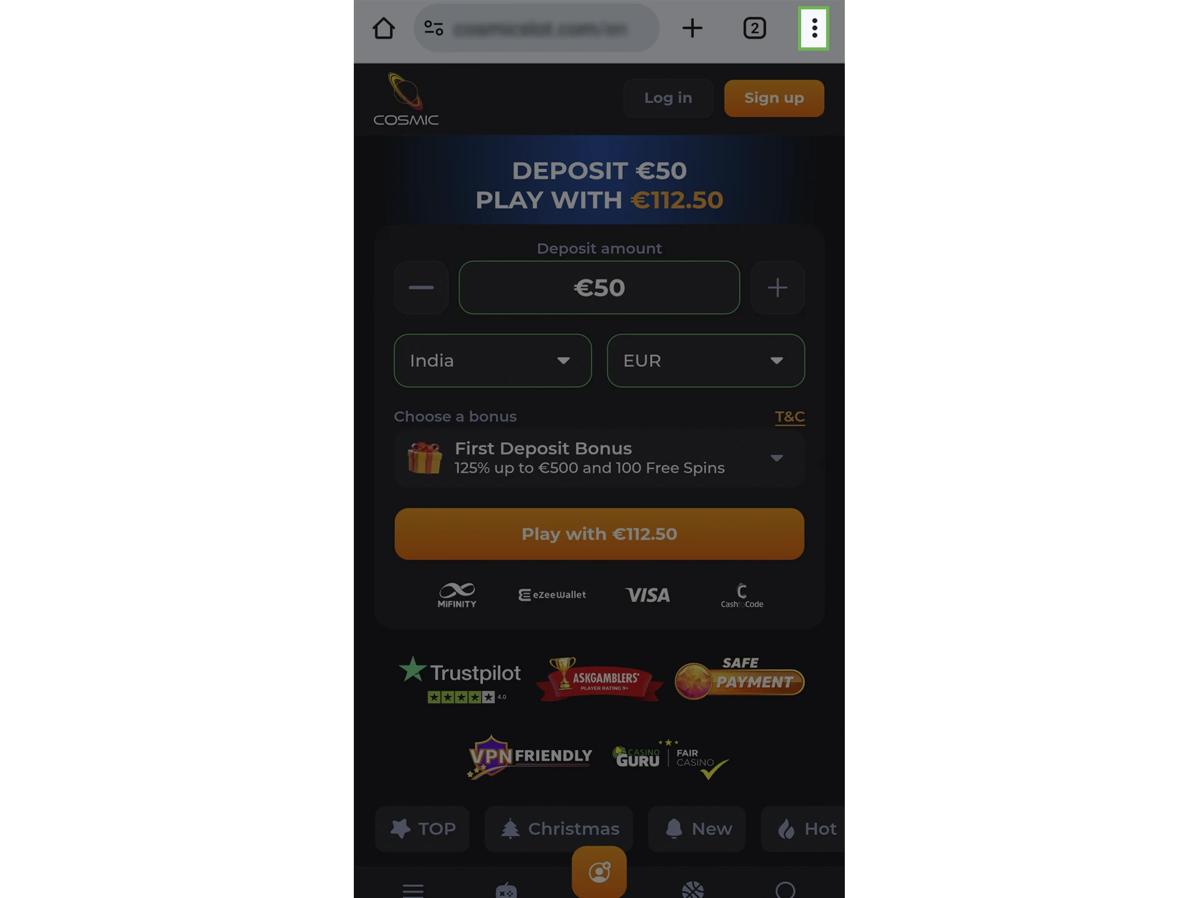Open the India country selector dropdown
The height and width of the screenshot is (898, 1198).
click(492, 360)
